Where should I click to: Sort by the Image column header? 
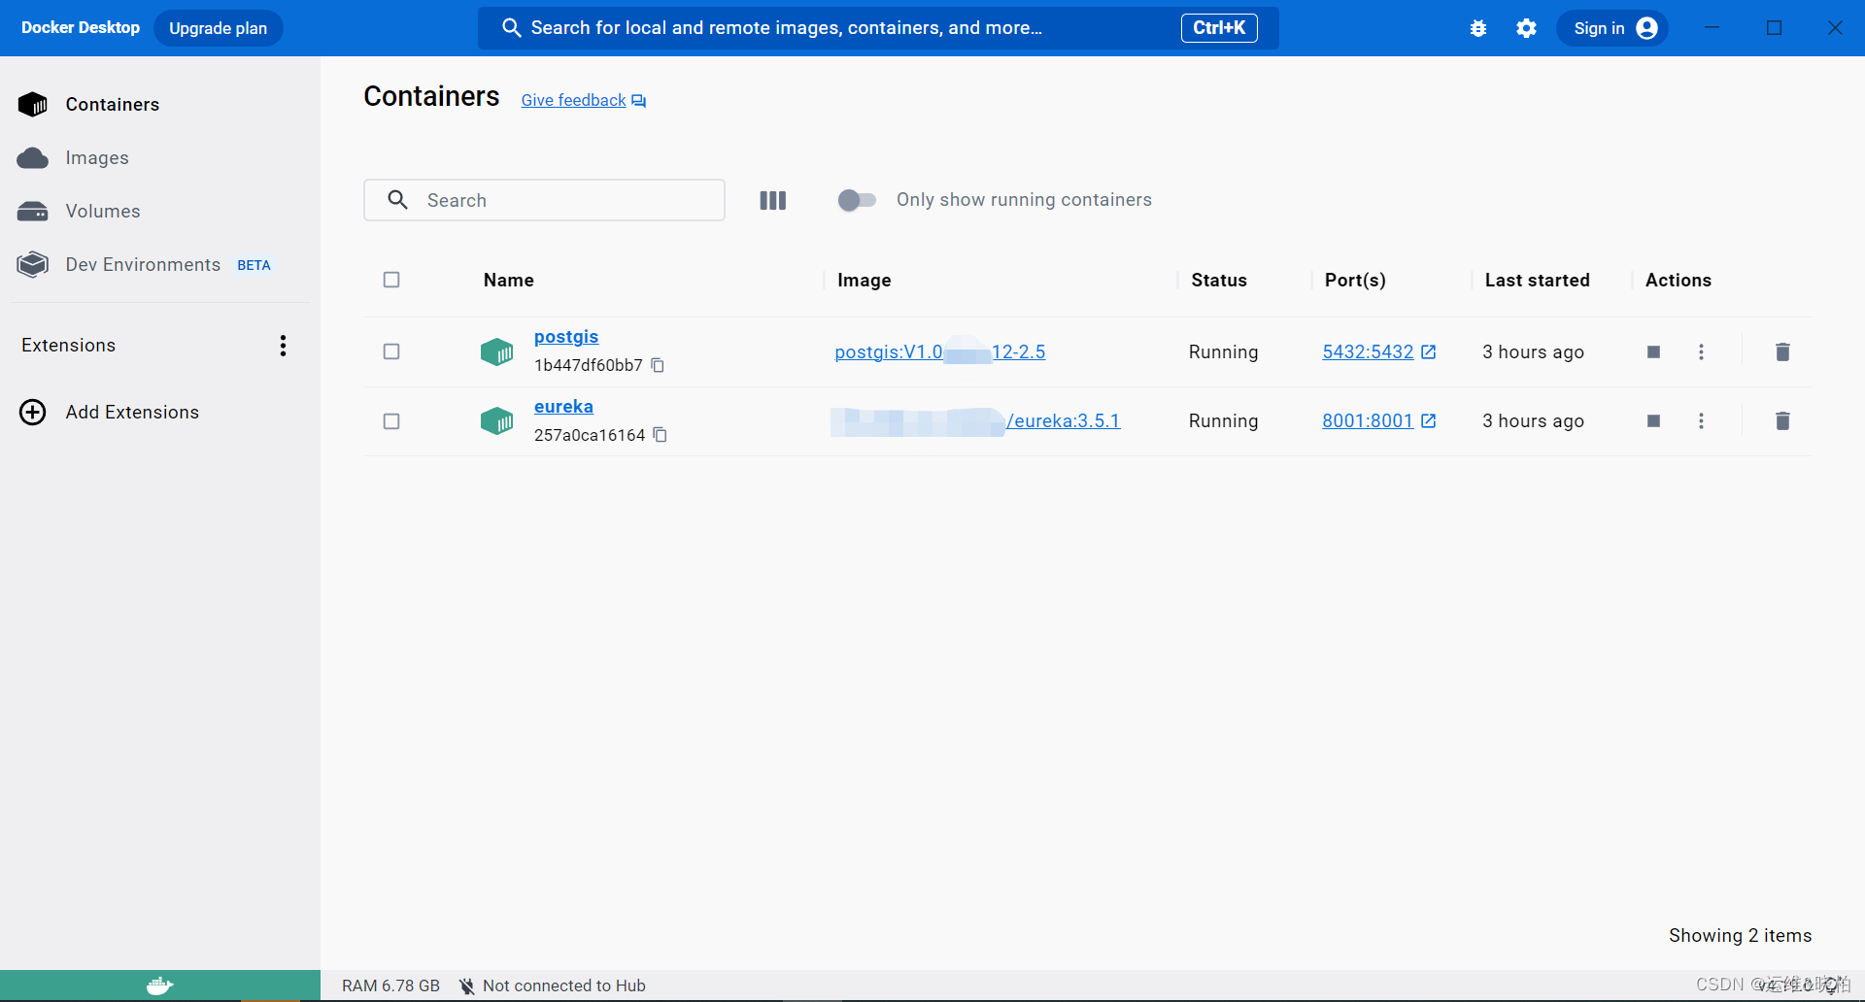(865, 280)
